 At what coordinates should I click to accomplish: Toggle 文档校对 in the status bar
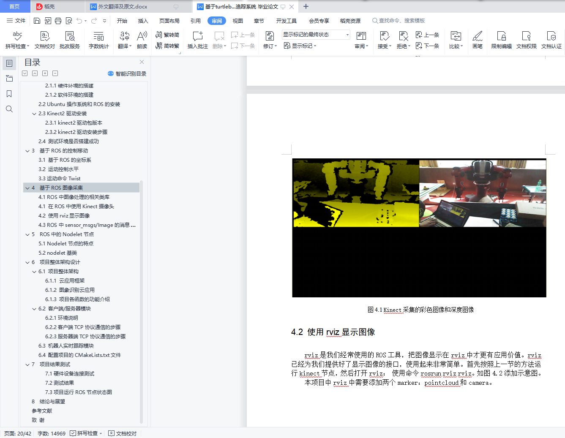click(x=123, y=433)
